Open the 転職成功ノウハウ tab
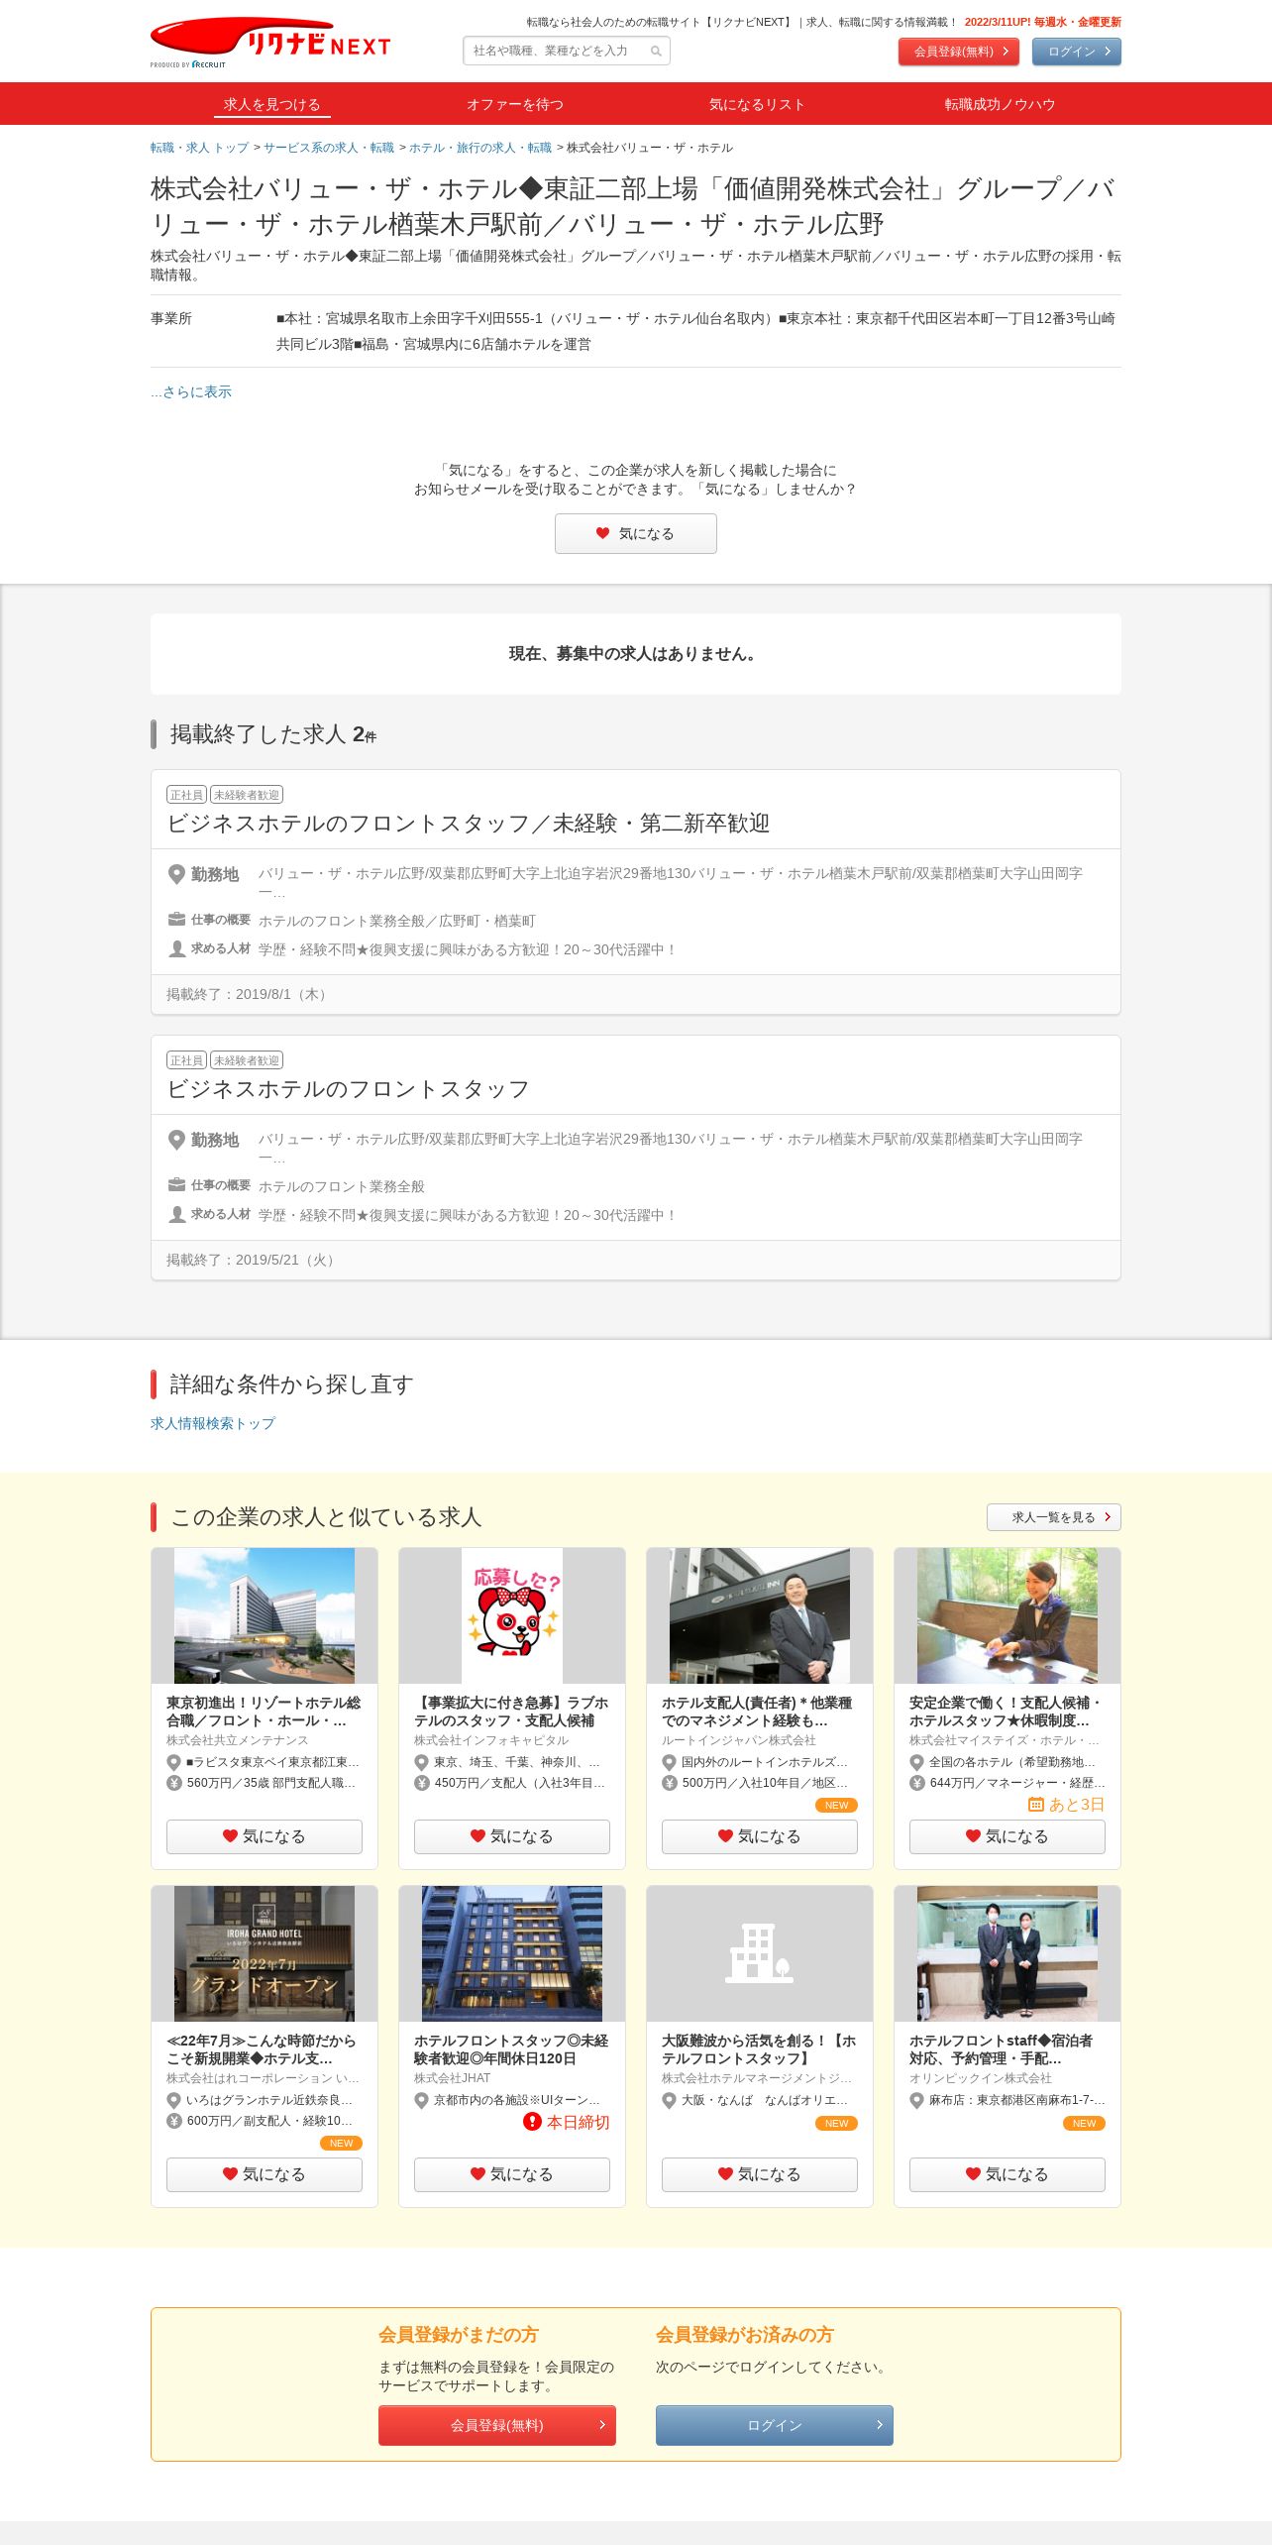The width and height of the screenshot is (1272, 2545). [1000, 104]
